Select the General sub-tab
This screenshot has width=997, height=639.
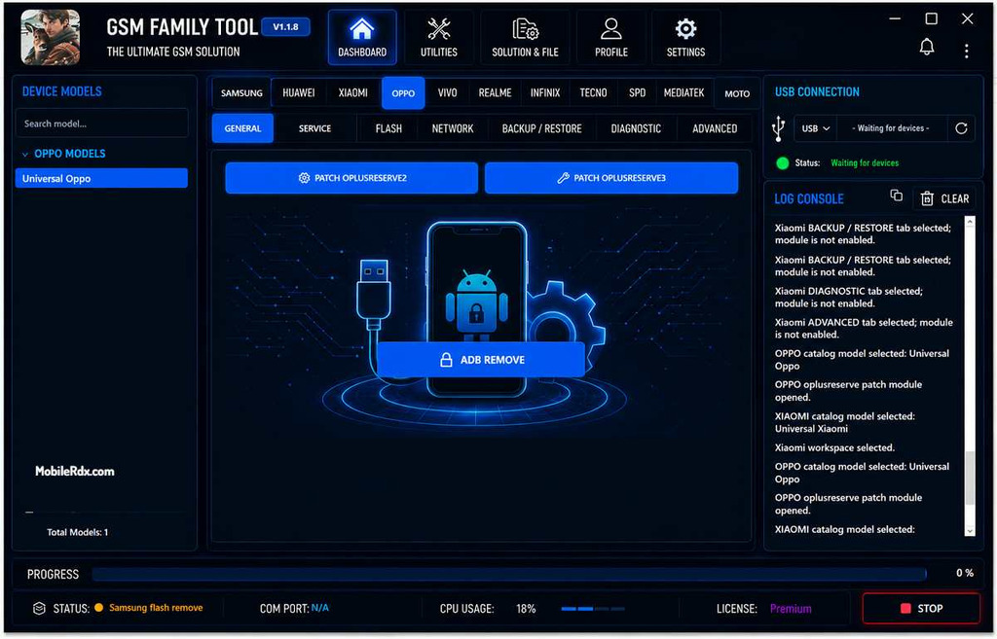point(242,128)
